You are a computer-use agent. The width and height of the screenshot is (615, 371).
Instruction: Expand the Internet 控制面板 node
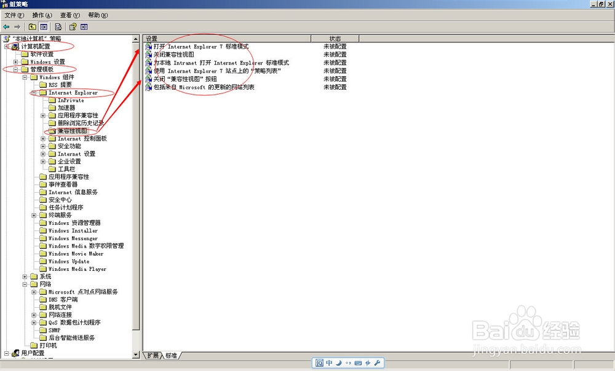(43, 139)
